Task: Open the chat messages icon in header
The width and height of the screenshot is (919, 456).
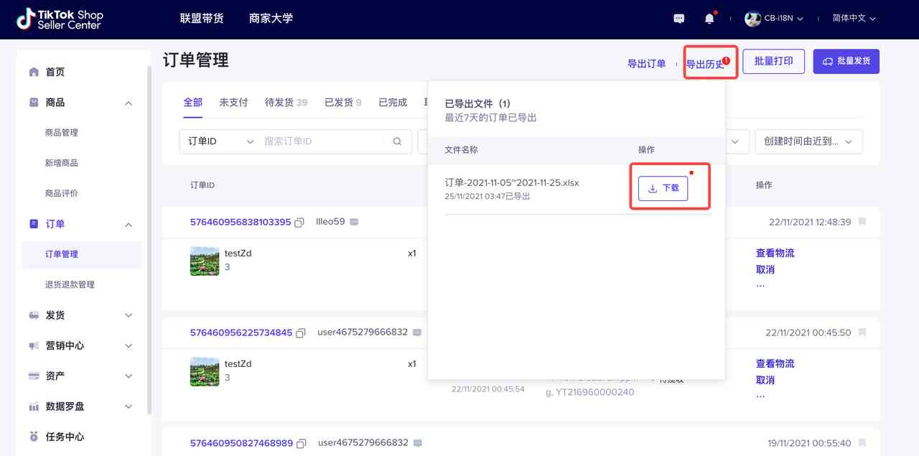Action: click(678, 19)
